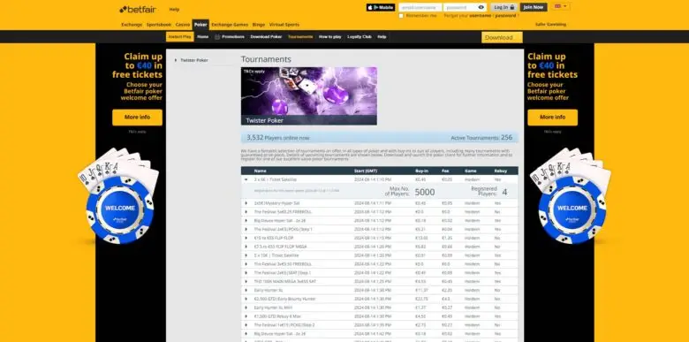689x342 pixels.
Task: Click the 3,532 Players online now text
Action: pyautogui.click(x=277, y=138)
